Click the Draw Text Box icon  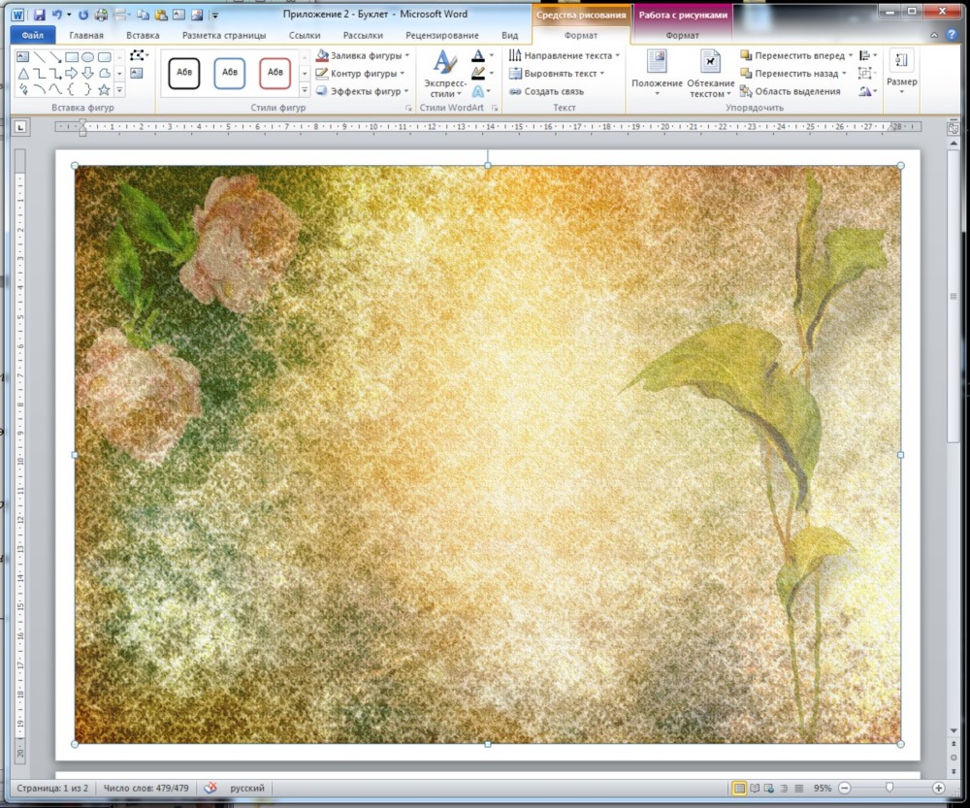pyautogui.click(x=137, y=73)
